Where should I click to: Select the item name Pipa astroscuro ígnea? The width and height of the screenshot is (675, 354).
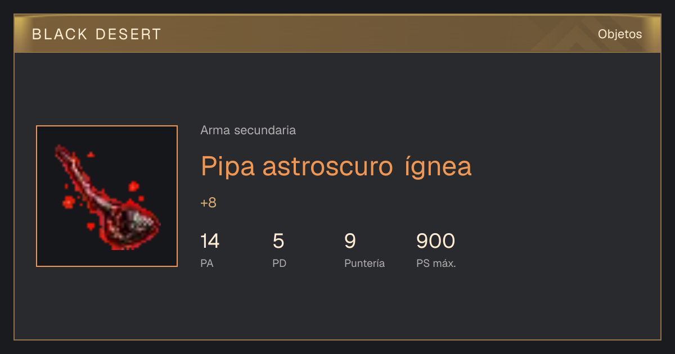point(336,166)
